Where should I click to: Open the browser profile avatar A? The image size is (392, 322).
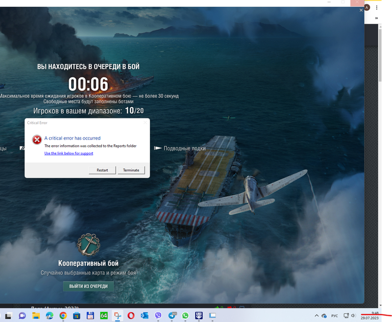tap(367, 7)
